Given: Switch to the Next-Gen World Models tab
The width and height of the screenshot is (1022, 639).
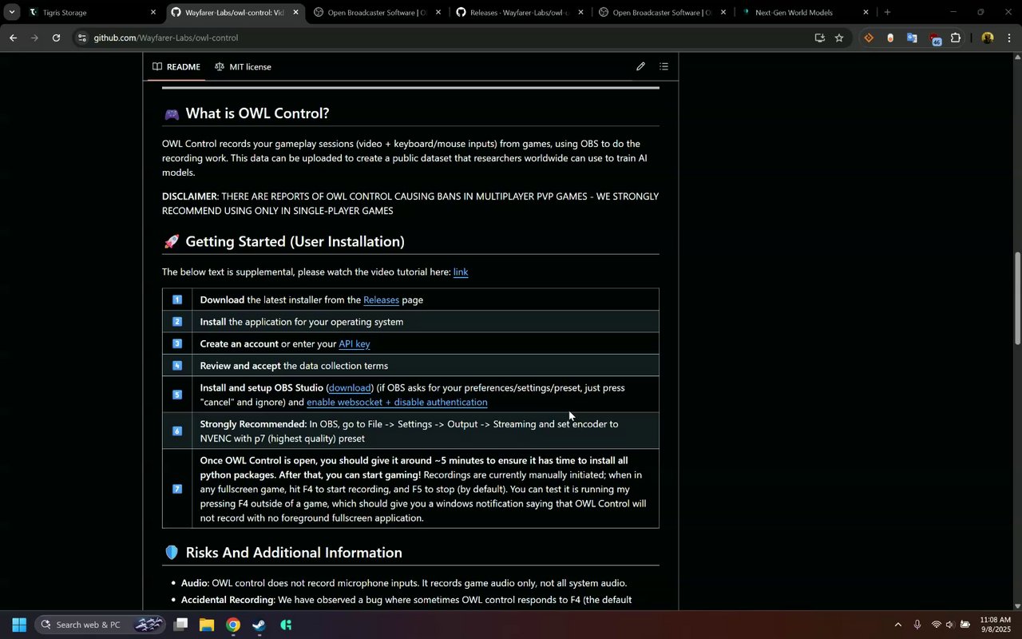Looking at the screenshot, I should (x=804, y=12).
